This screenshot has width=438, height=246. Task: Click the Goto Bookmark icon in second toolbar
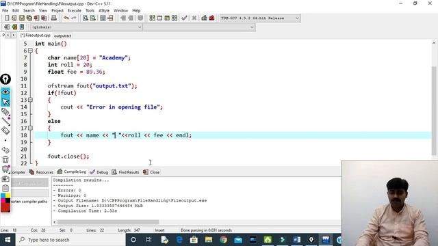point(22,27)
